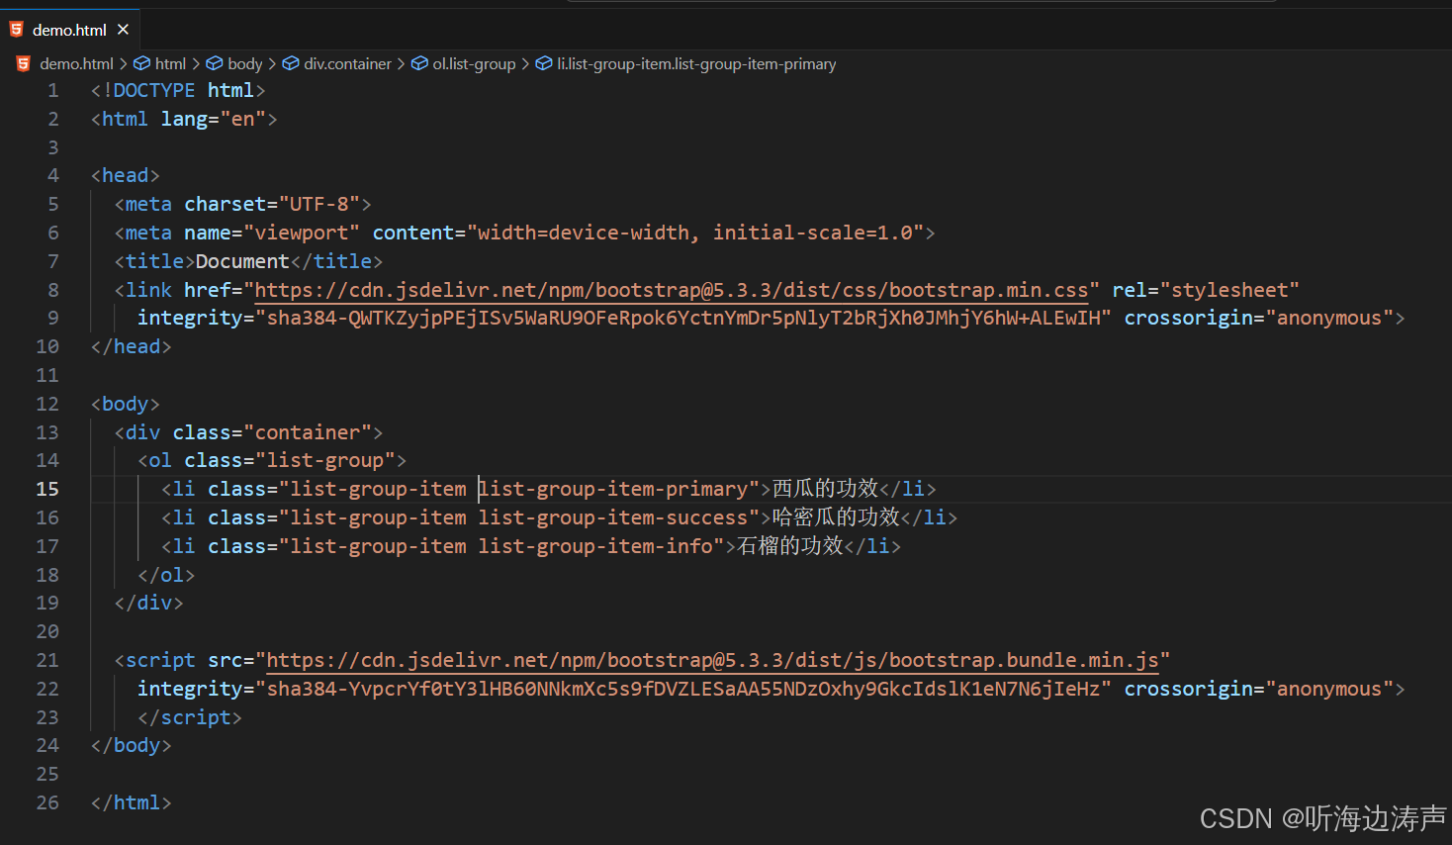Image resolution: width=1452 pixels, height=845 pixels.
Task: Click the opening head tag
Action: (x=126, y=175)
